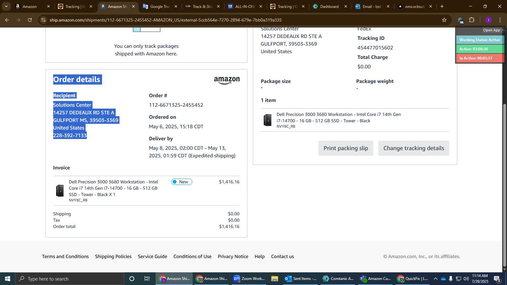Open the Privacy Notice link
The image size is (507, 285).
coord(233,256)
